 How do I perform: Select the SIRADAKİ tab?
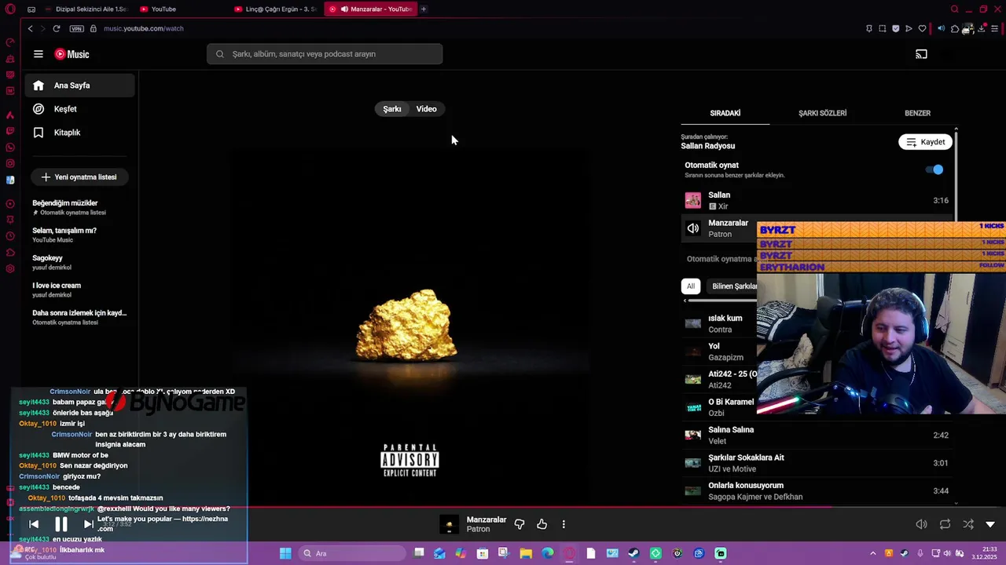(725, 113)
